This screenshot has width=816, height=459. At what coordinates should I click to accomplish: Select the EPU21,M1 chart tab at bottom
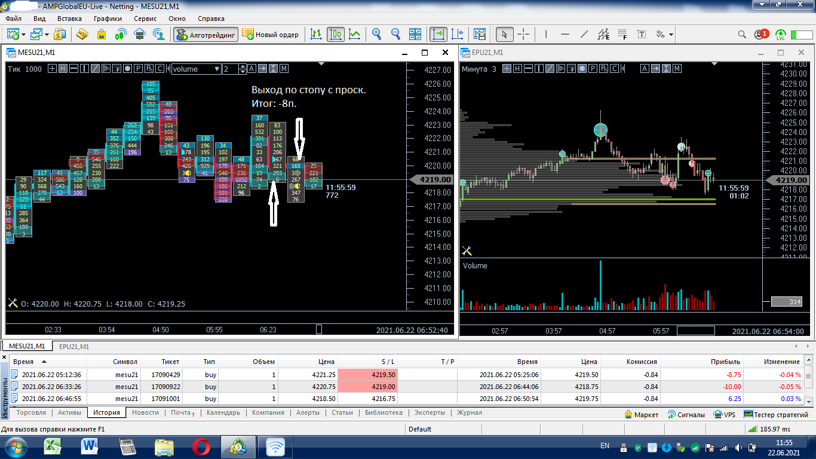pyautogui.click(x=74, y=346)
